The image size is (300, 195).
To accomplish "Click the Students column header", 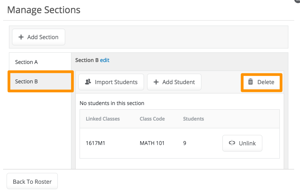I will (x=193, y=119).
